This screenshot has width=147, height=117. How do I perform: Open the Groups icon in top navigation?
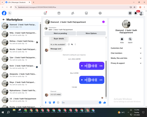click(x=100, y=13)
